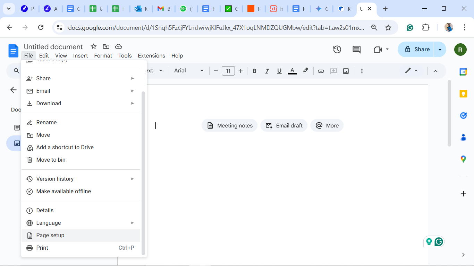The image size is (474, 266).
Task: Star the Untitled document
Action: pyautogui.click(x=93, y=46)
